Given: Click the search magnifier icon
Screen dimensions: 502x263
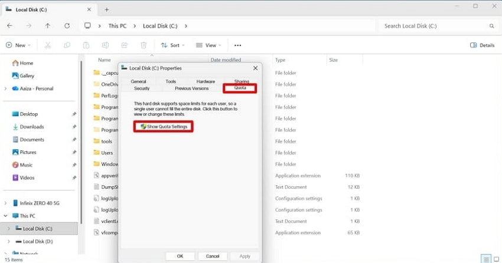Looking at the screenshot, I should pos(492,26).
